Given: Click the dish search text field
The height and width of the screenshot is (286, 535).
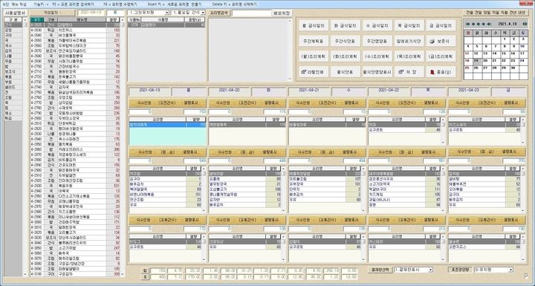Looking at the screenshot, I should point(251,13).
